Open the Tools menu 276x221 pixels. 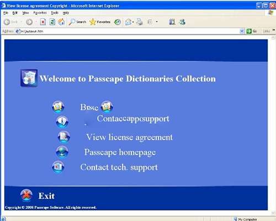55,13
